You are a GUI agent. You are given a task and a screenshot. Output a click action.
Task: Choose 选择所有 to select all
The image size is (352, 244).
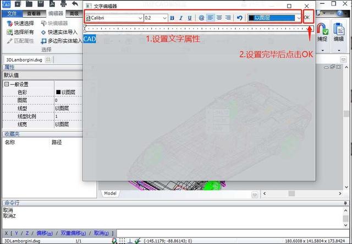(20, 32)
